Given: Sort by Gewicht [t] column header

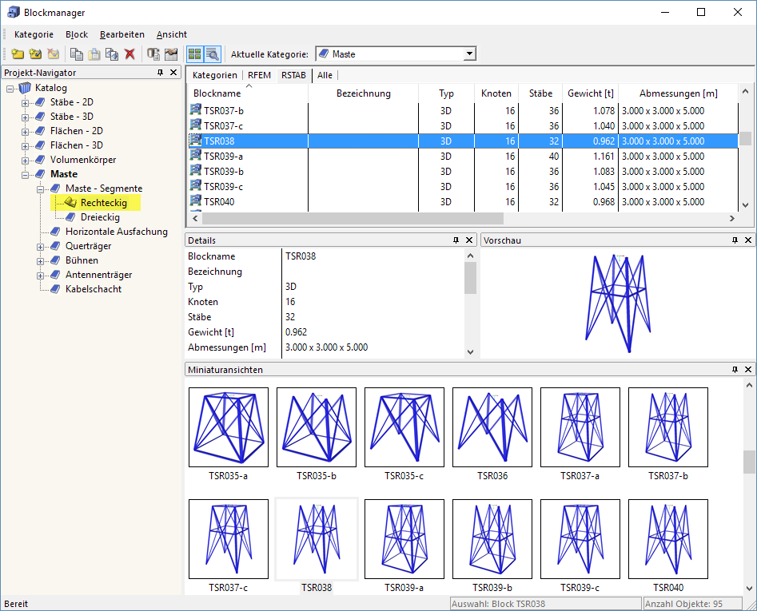Looking at the screenshot, I should 590,93.
